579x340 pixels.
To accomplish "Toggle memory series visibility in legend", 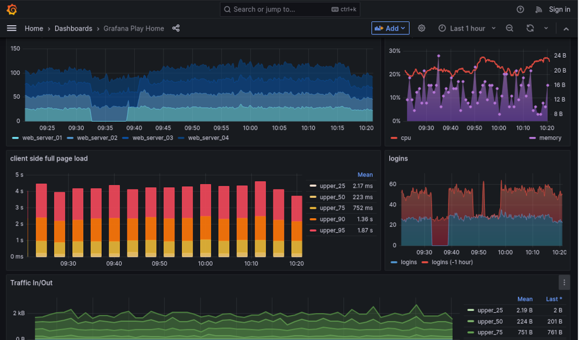I will point(550,138).
